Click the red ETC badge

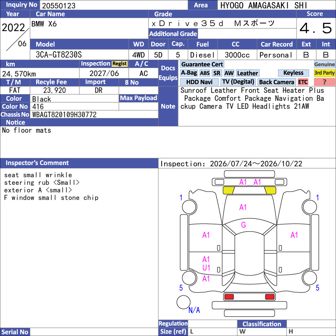point(303,82)
